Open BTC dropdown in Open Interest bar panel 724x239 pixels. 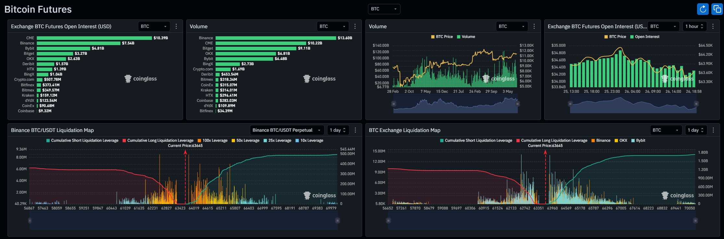click(154, 26)
